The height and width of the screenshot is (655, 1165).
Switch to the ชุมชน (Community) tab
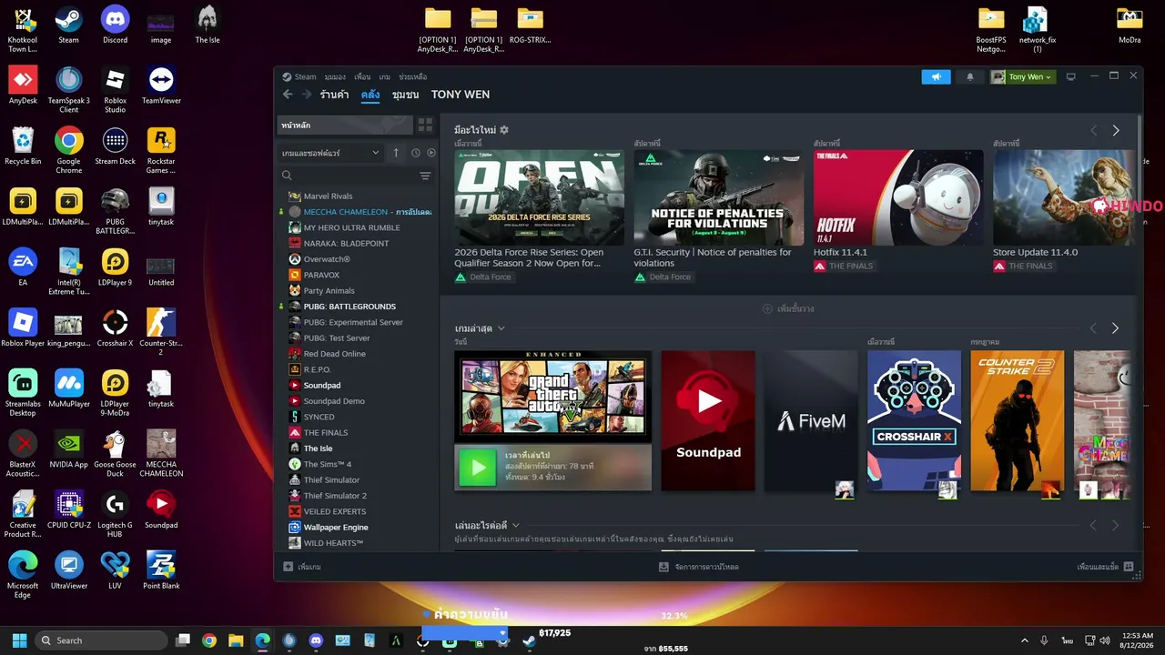(x=406, y=95)
